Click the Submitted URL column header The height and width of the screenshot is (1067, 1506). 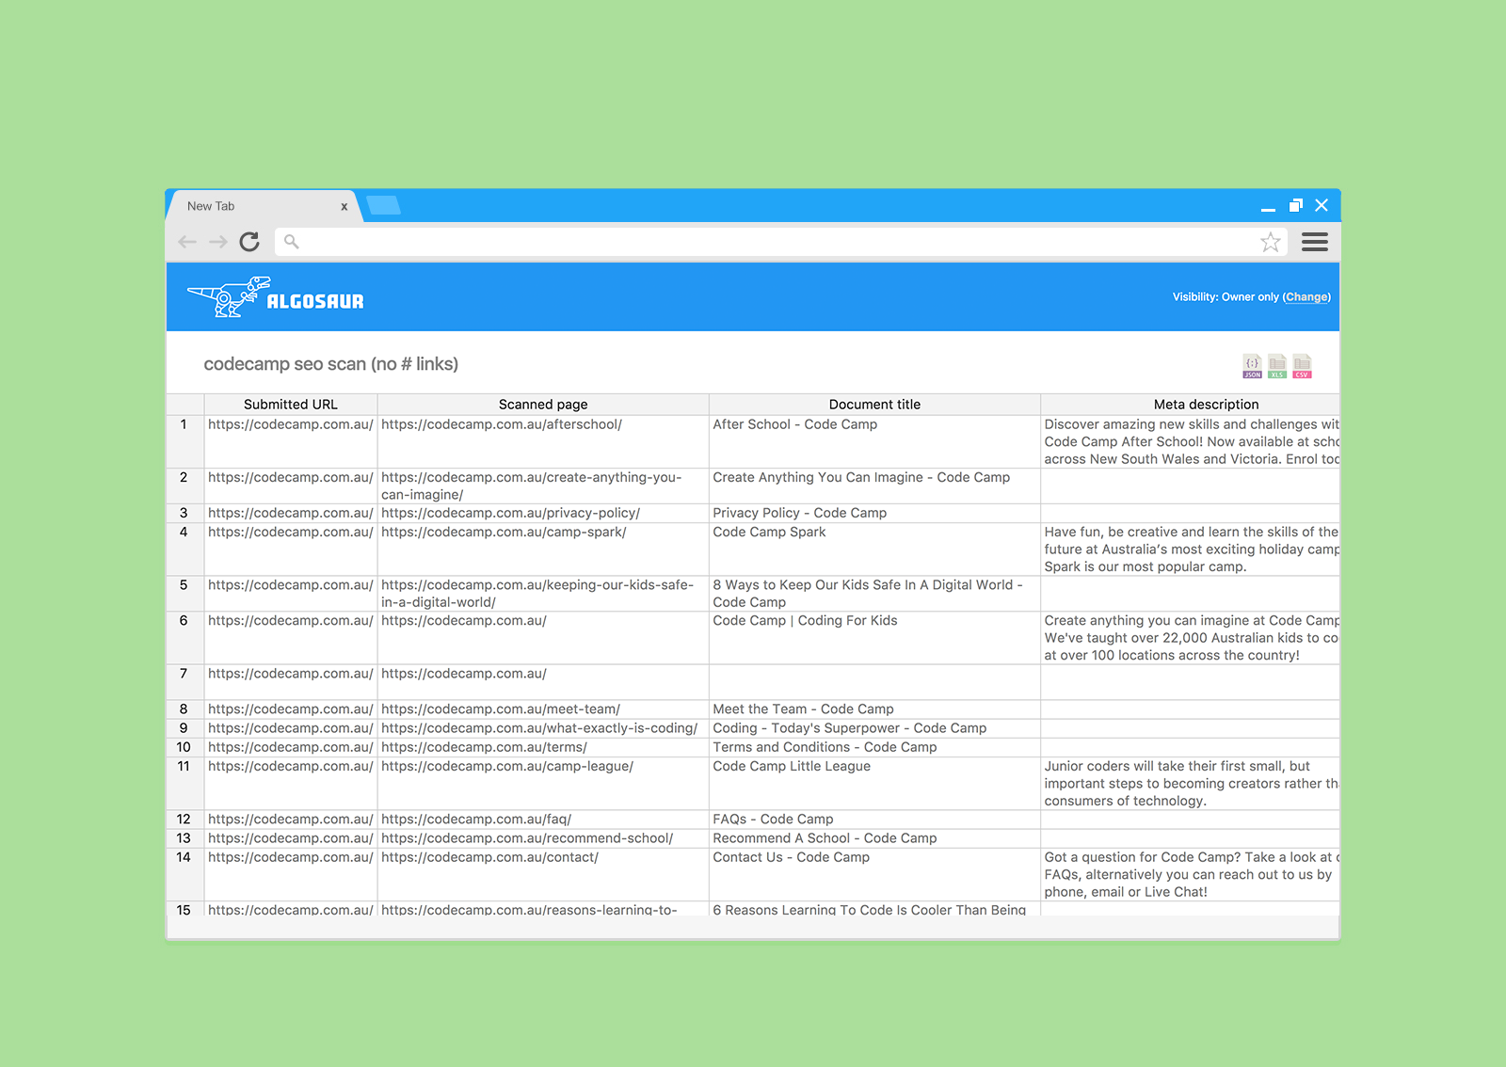coord(291,405)
